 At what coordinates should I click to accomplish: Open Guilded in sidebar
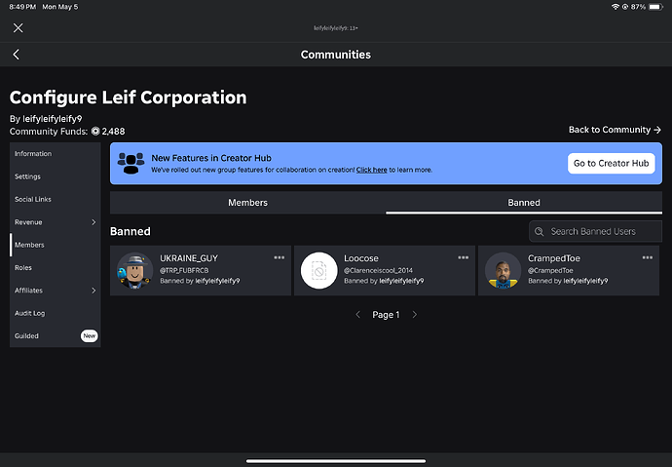(56, 335)
